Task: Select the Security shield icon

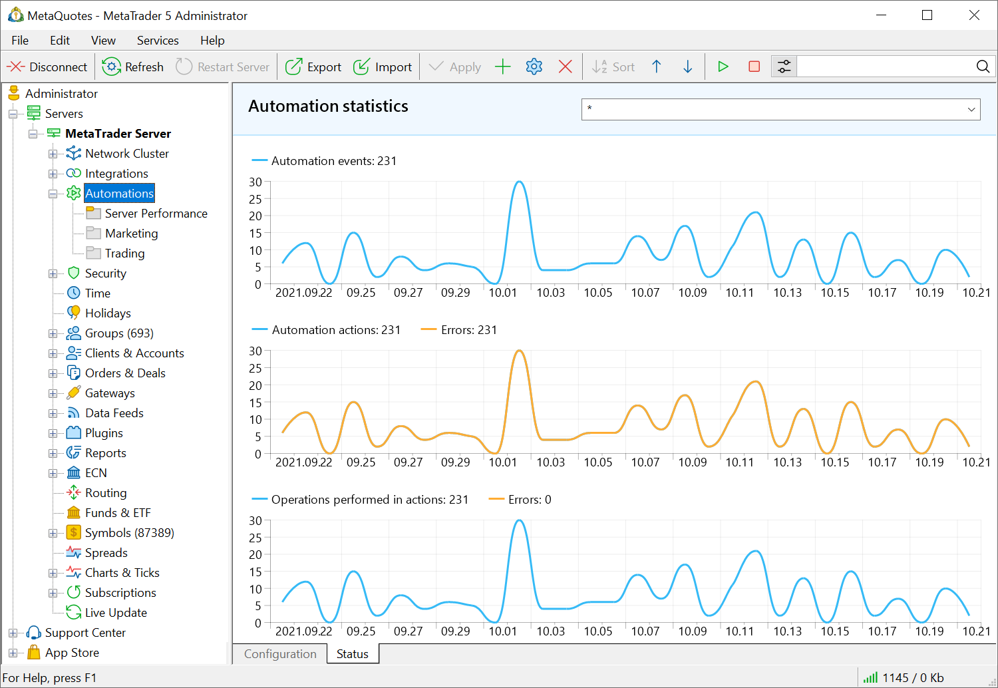Action: tap(74, 273)
